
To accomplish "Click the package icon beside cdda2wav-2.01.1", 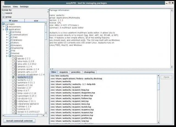I will [16, 101].
